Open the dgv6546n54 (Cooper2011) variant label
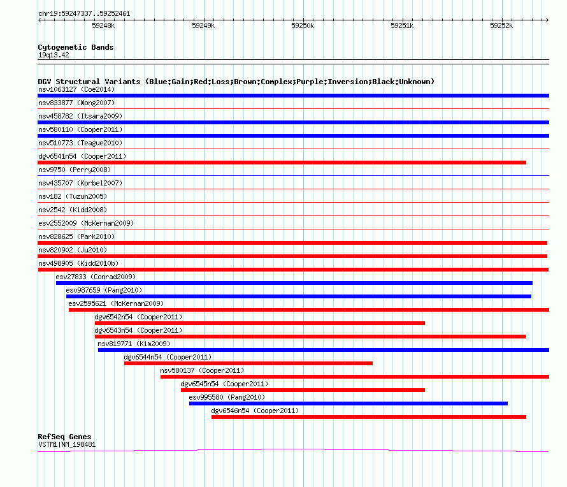 pyautogui.click(x=255, y=411)
